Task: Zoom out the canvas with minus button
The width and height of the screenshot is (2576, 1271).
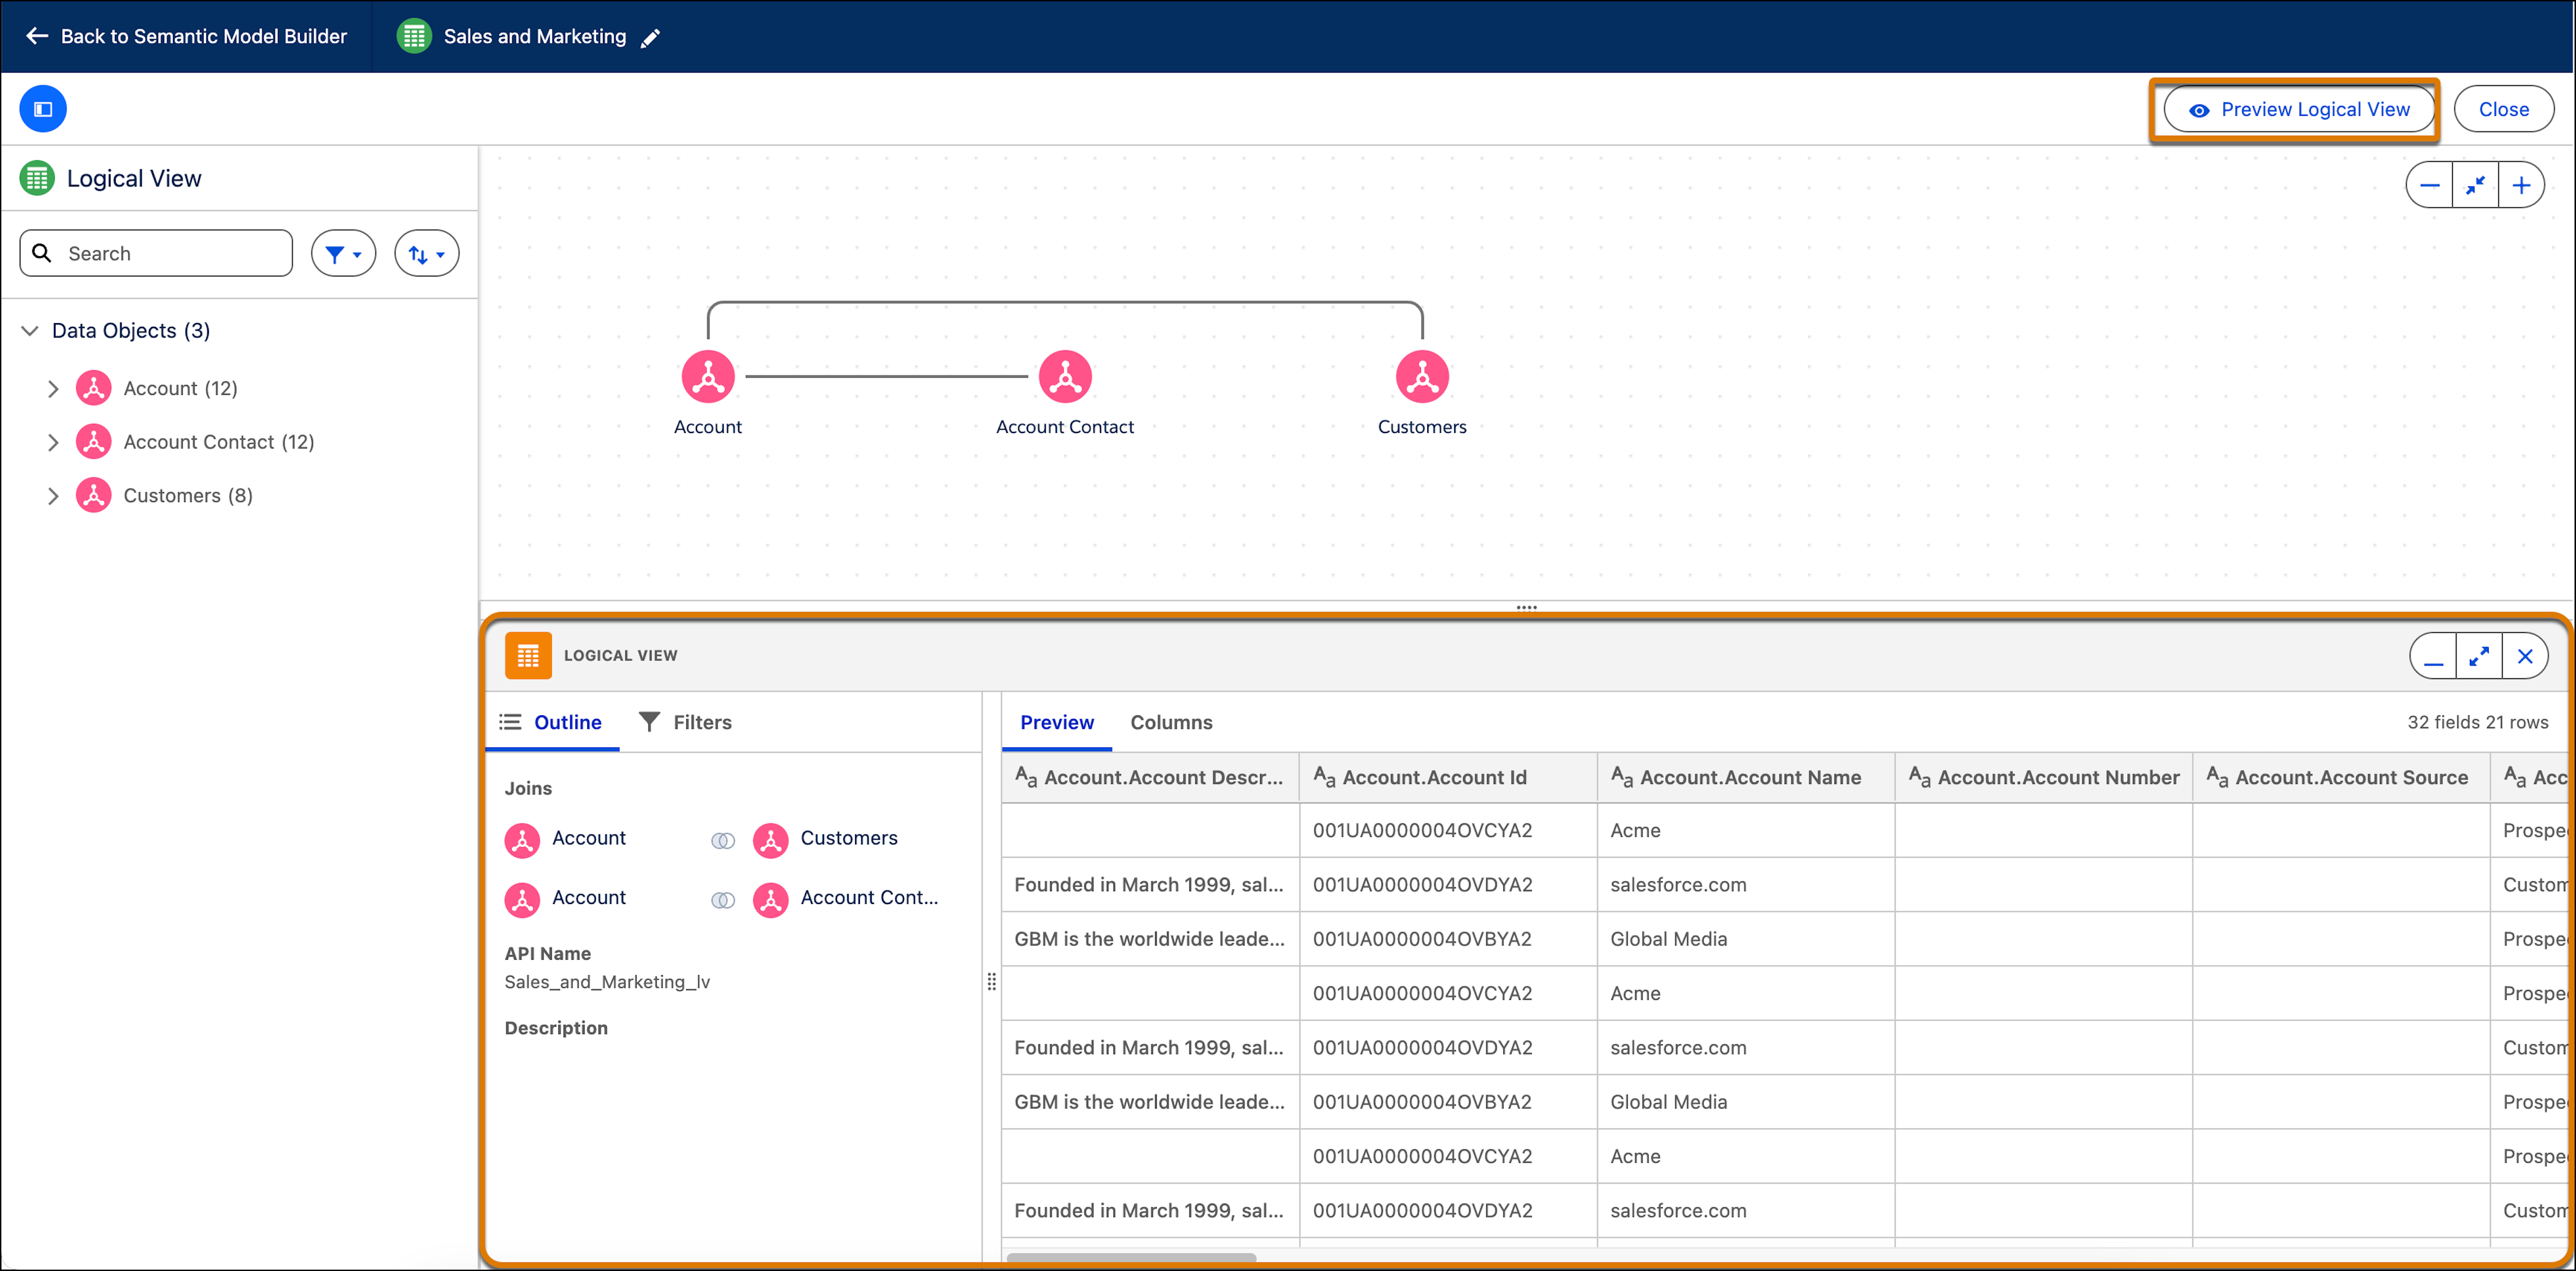Action: (2429, 185)
